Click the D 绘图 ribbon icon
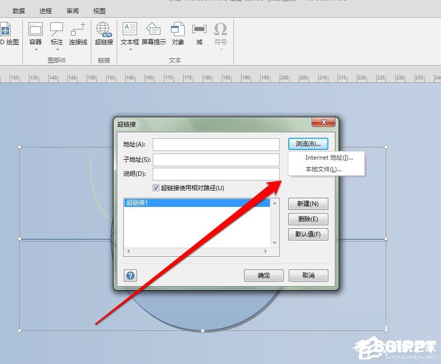Screen dimensions: 441x364 [x=9, y=34]
